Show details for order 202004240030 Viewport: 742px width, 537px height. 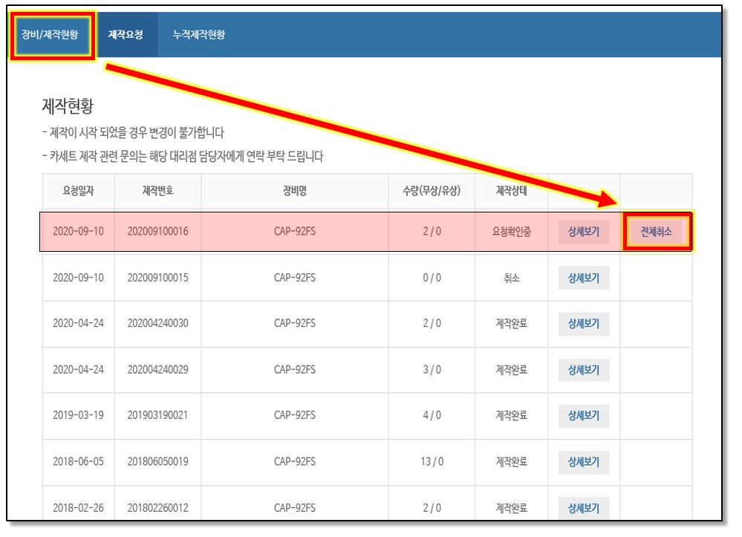pos(583,324)
